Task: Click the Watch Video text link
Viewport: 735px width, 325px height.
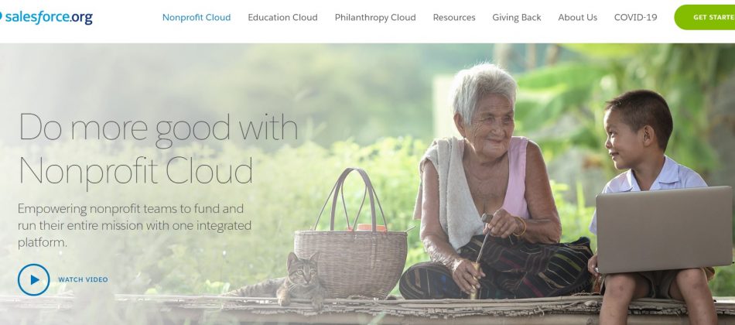Action: (x=83, y=279)
